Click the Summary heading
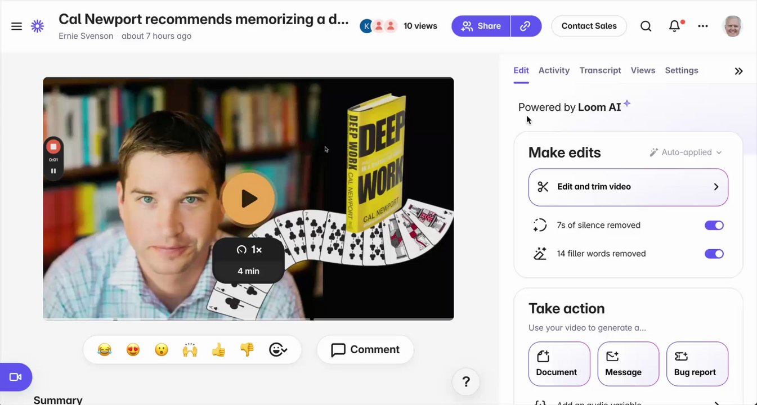Image resolution: width=757 pixels, height=405 pixels. [58, 400]
